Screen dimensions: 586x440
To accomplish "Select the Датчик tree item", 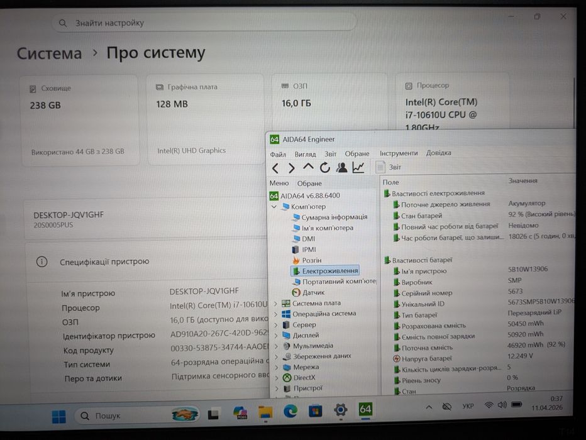I will [x=308, y=292].
